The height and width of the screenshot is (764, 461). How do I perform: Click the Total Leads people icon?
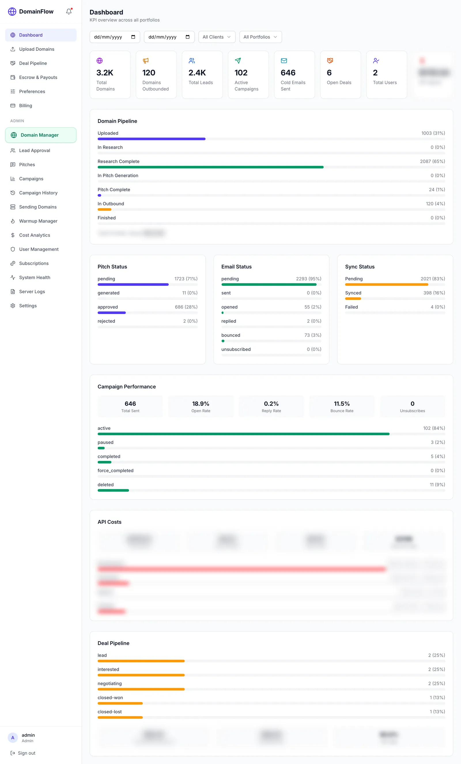192,60
